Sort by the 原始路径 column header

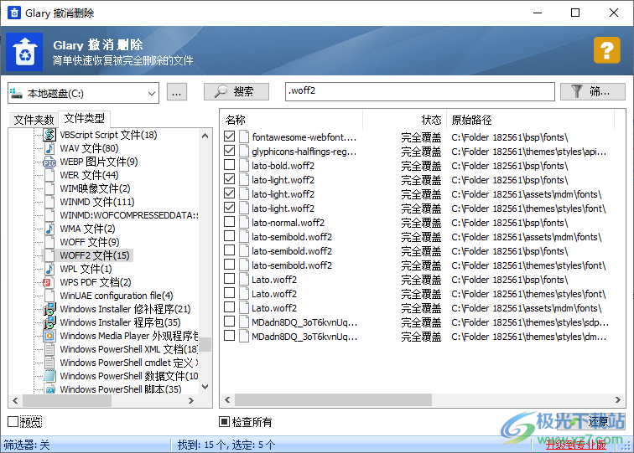click(x=530, y=120)
